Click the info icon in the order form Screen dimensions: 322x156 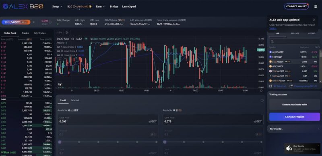coord(262,100)
